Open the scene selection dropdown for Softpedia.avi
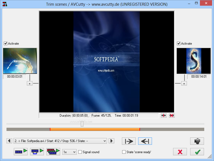Viewport: 214px width, 161px height. (x=60, y=141)
